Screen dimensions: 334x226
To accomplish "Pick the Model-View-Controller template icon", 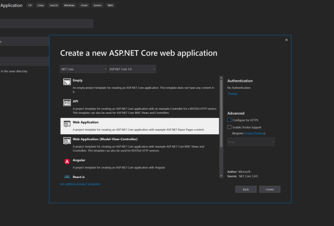I will point(66,141).
